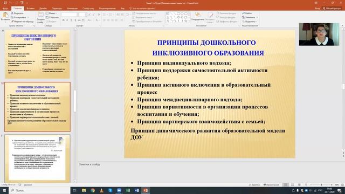Click the notes pane 'Заметки к слайду'

(89, 164)
